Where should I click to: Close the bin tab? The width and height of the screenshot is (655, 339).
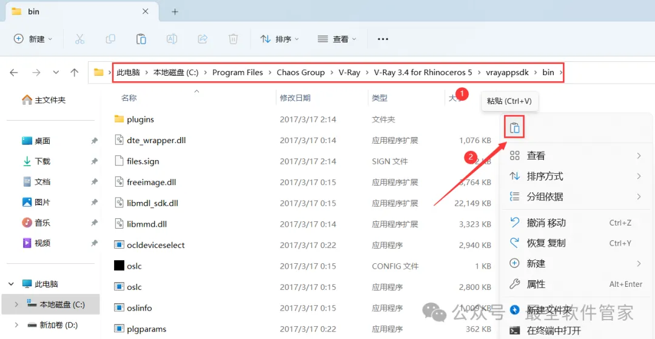tap(145, 12)
